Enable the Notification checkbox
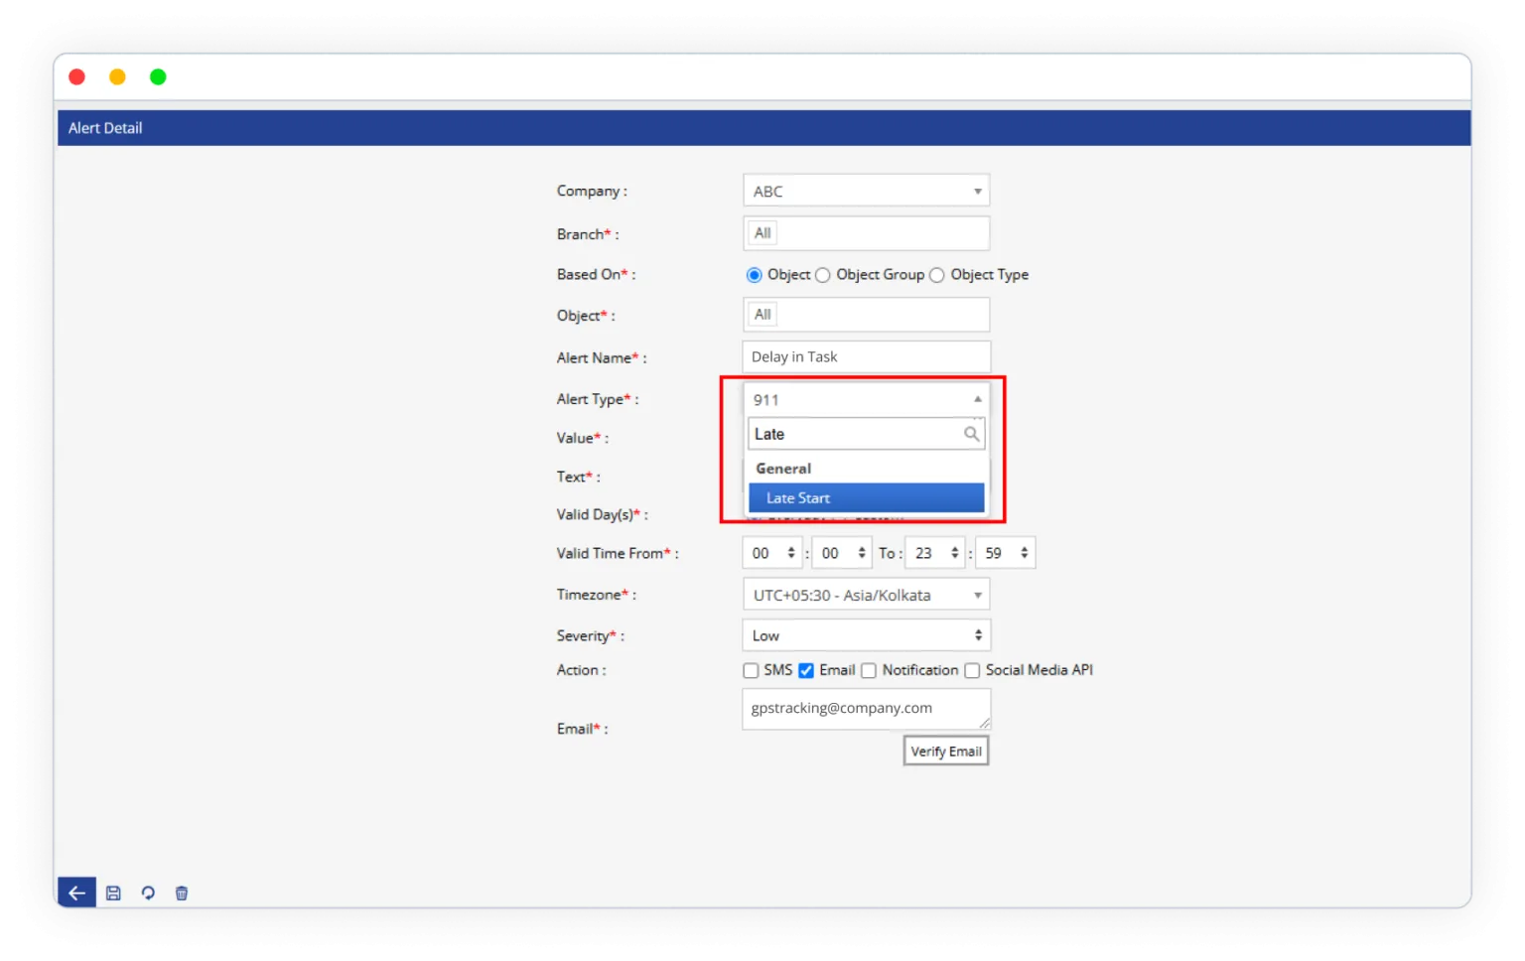This screenshot has height=961, width=1525. pyautogui.click(x=869, y=671)
